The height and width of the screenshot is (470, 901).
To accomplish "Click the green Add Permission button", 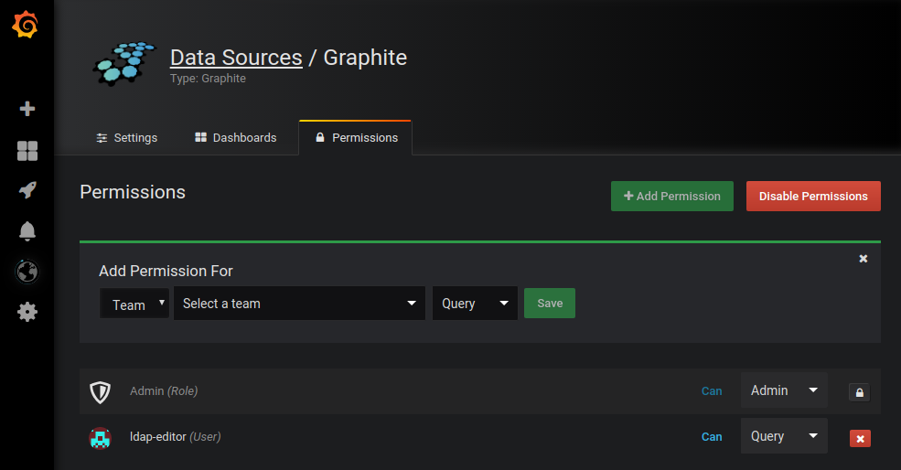I will click(x=671, y=196).
